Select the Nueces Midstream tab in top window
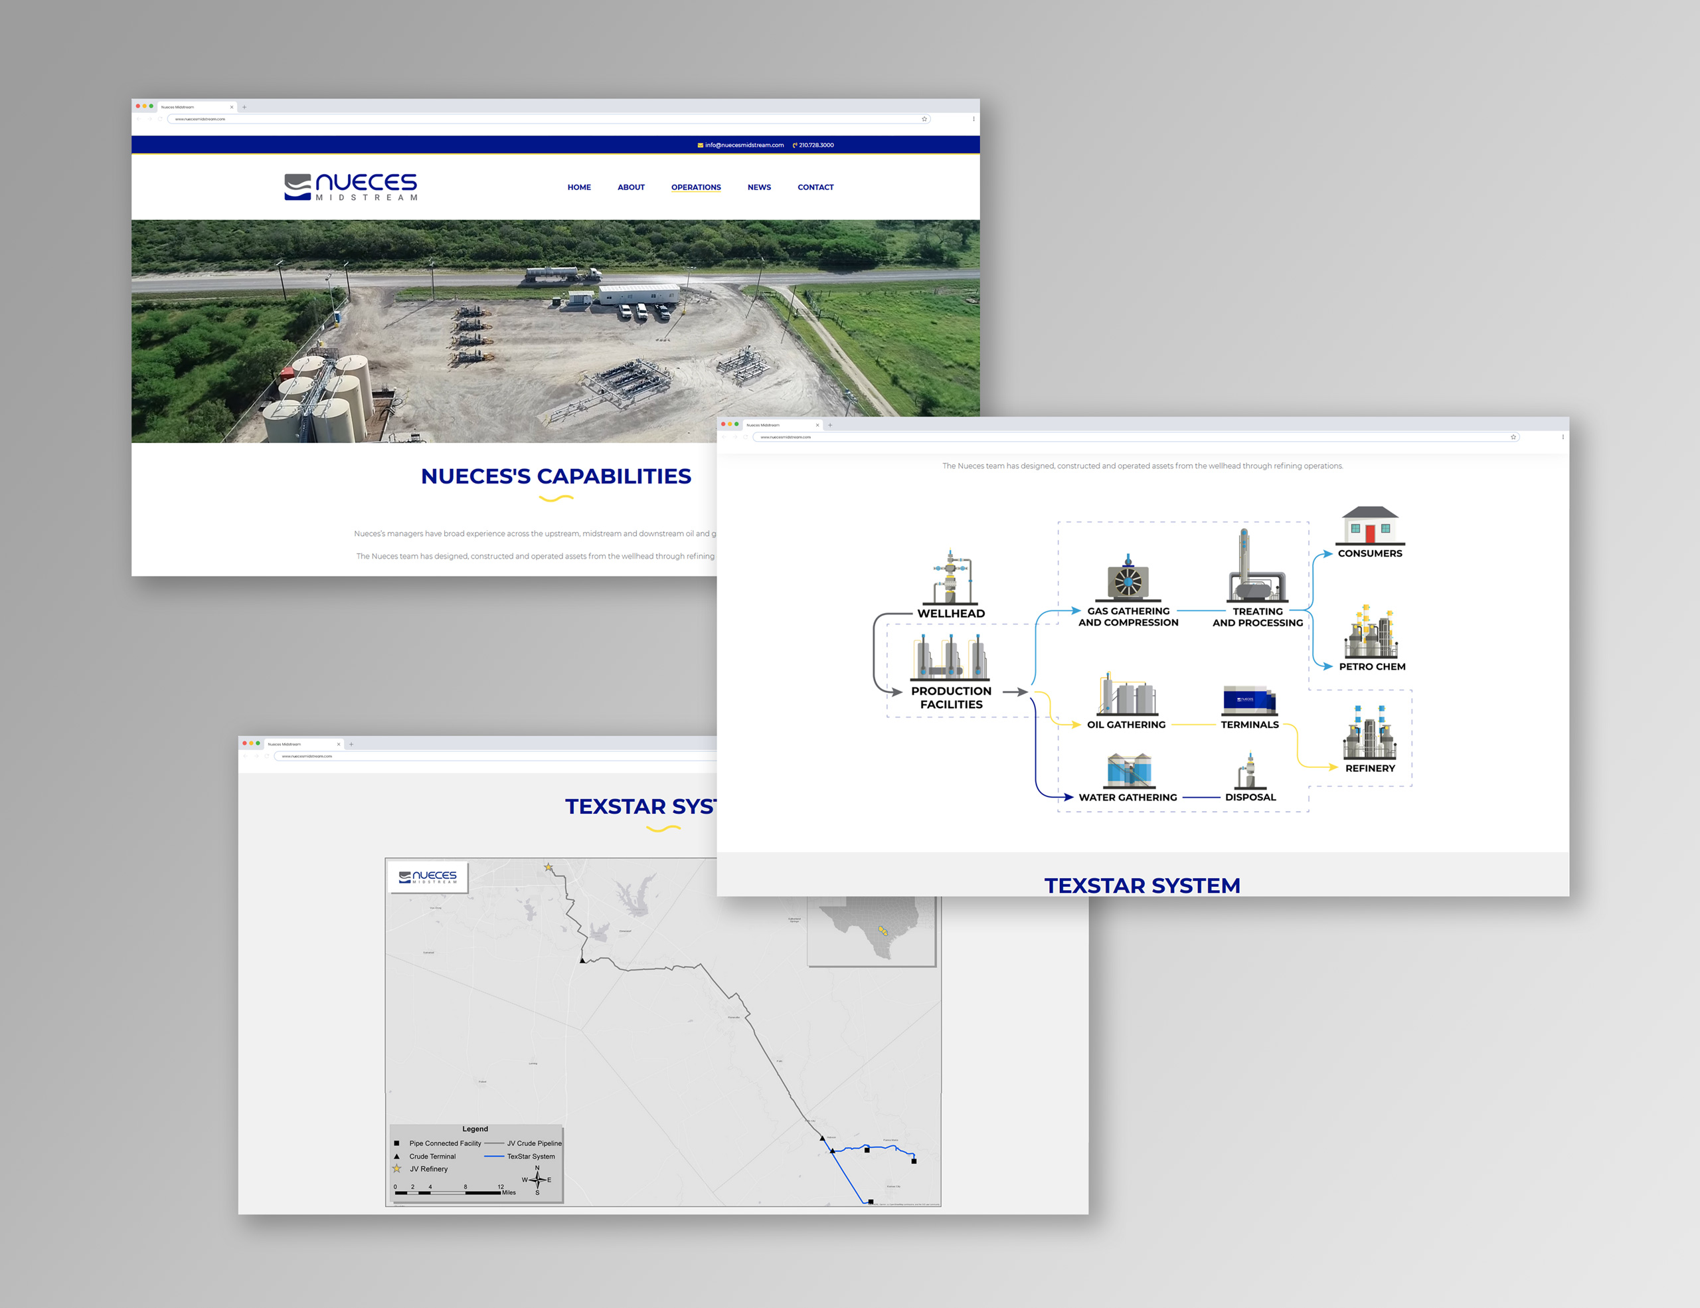Screen dimensions: 1700x1308 tap(196, 108)
